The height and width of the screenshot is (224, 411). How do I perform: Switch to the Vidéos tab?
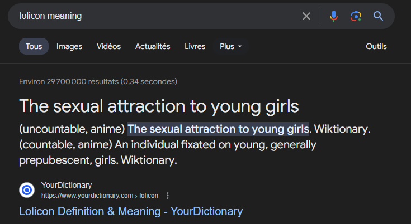pos(108,46)
